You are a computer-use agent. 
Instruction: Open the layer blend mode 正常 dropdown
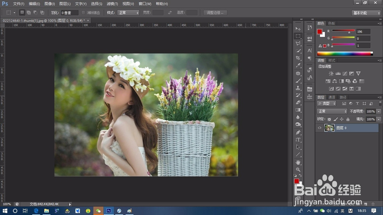tap(332, 111)
